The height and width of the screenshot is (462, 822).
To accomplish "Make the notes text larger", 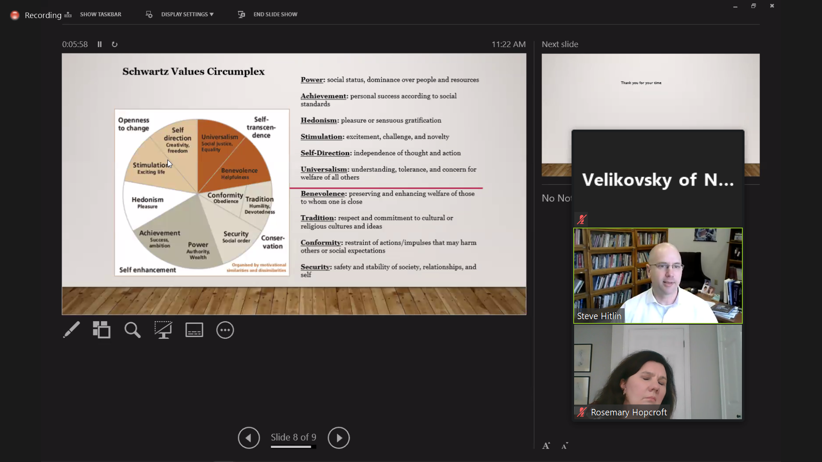I will (x=546, y=446).
